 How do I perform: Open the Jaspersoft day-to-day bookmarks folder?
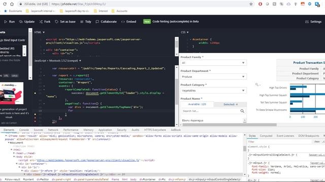[75, 11]
